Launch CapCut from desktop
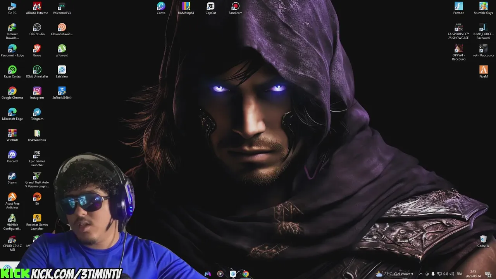This screenshot has width=496, height=279. [211, 9]
